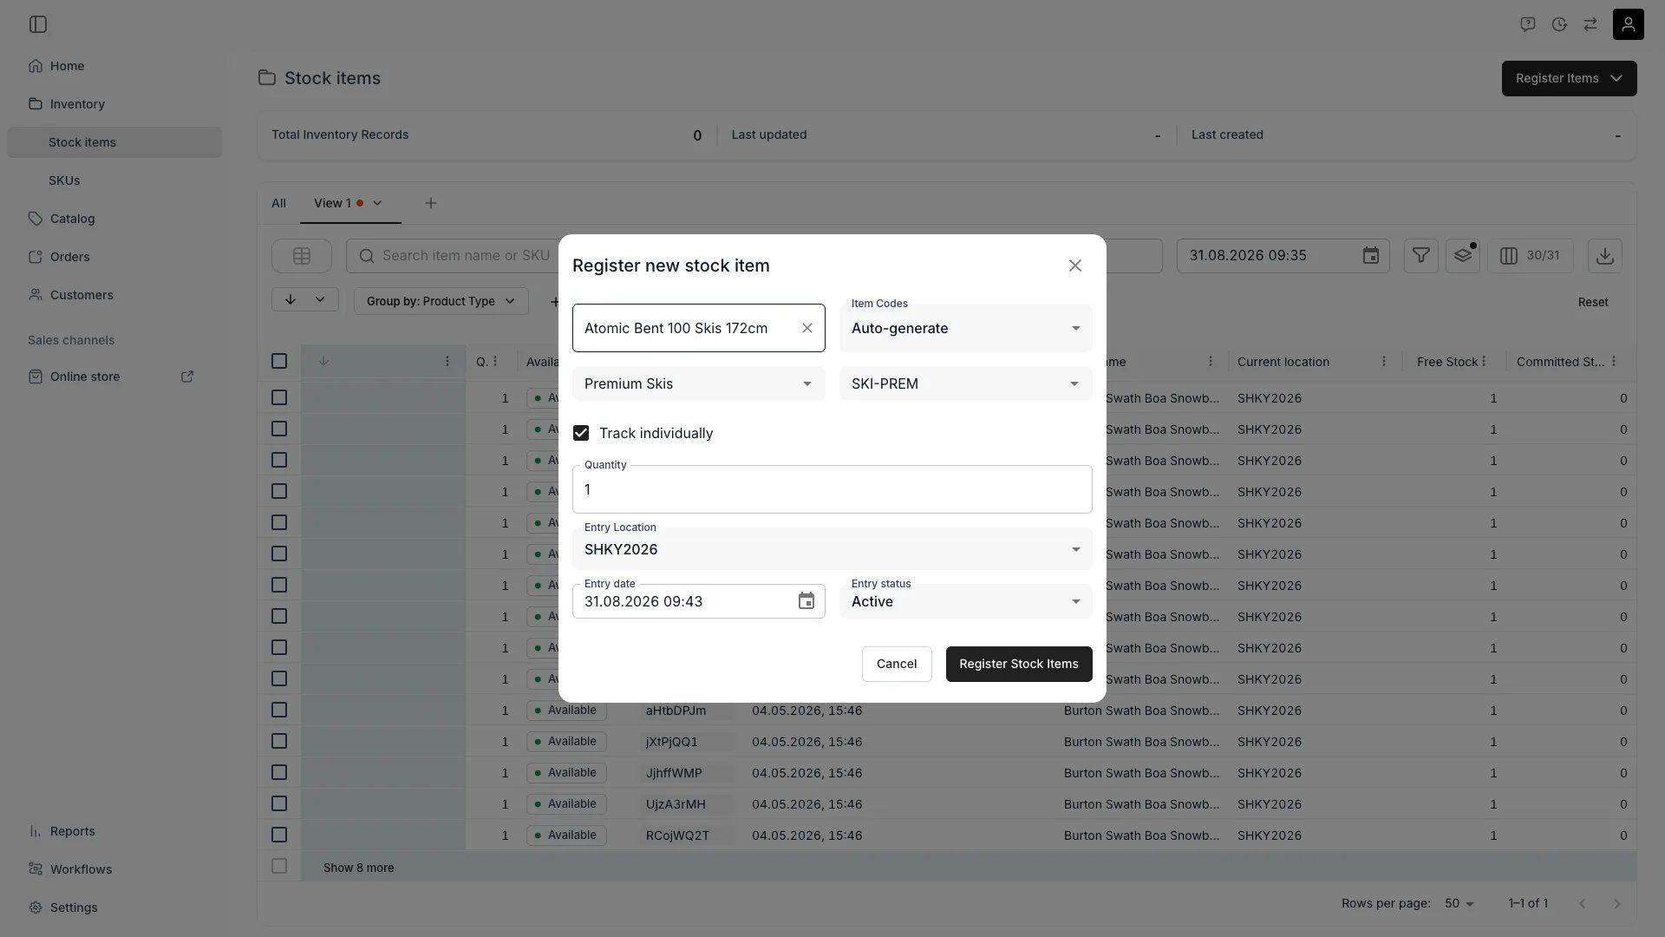Open the SKUs sidebar item
Image resolution: width=1665 pixels, height=937 pixels.
tap(64, 180)
